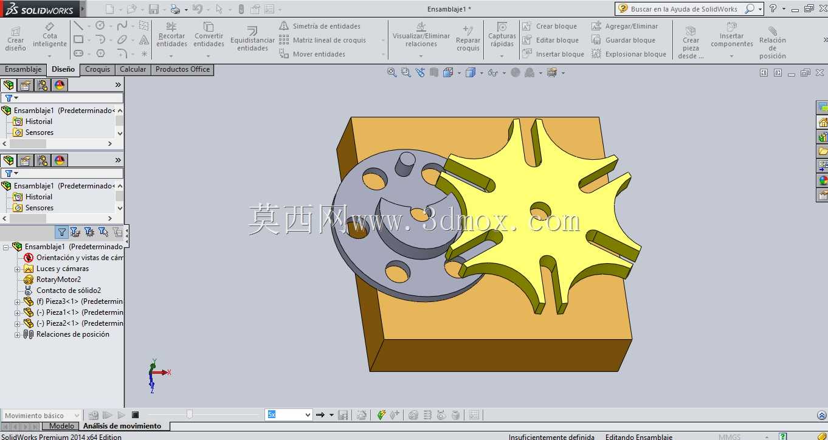This screenshot has height=440, width=828.
Task: Click the Rebuild traffic light icon
Action: pos(241,9)
